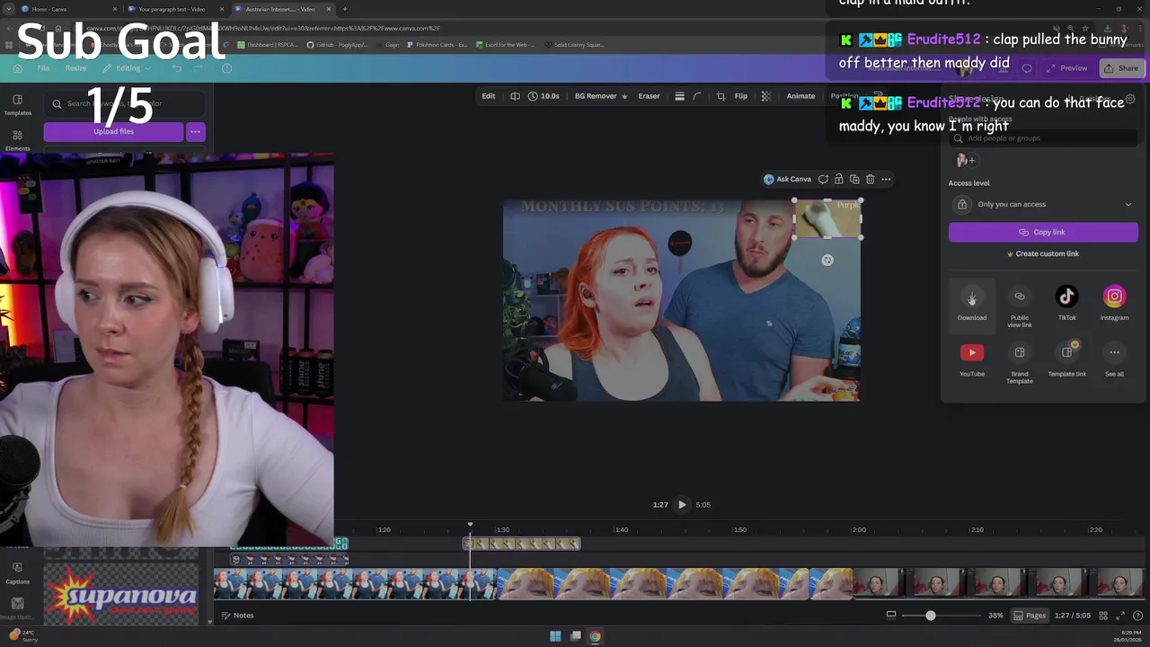This screenshot has height=647, width=1150.
Task: Select the selected overlay clip on the timeline
Action: 522,544
